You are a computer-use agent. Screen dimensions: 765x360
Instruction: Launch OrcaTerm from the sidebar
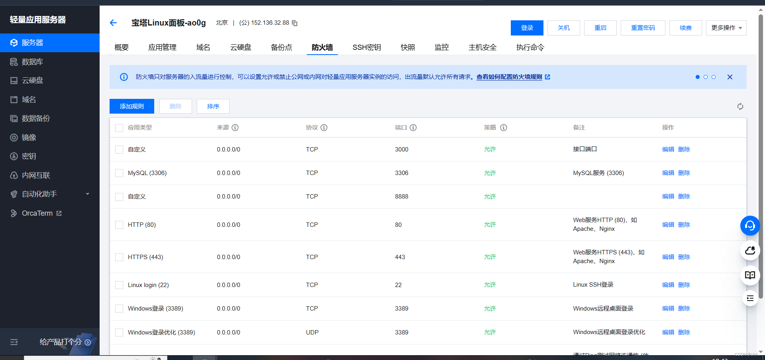pyautogui.click(x=50, y=213)
